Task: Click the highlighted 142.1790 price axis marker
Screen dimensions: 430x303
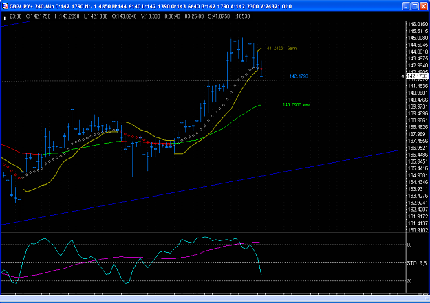Action: 418,76
